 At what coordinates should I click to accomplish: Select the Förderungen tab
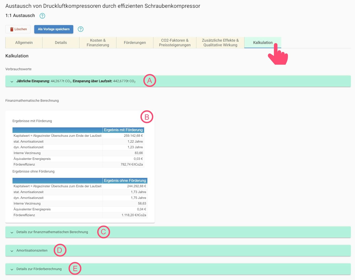tap(135, 43)
